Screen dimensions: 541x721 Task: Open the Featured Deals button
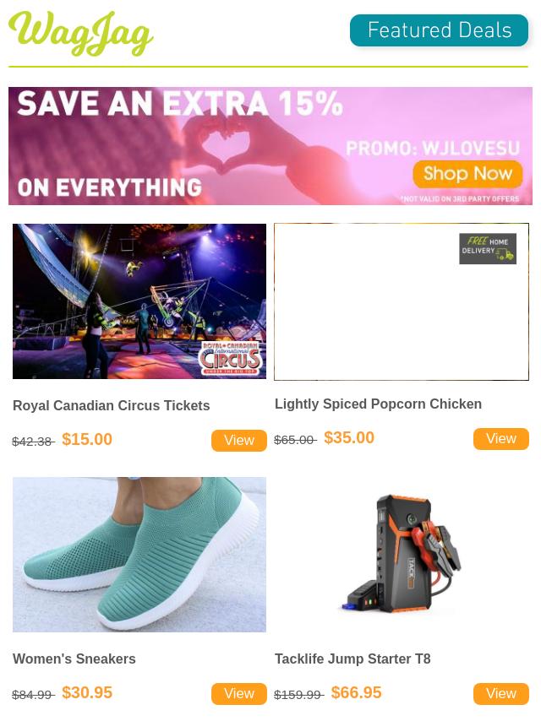pyautogui.click(x=439, y=30)
